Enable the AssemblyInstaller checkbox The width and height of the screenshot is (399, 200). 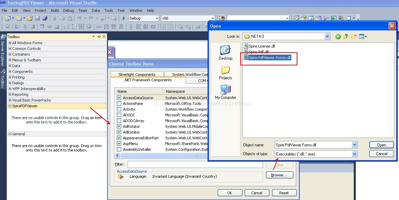pyautogui.click(x=119, y=149)
